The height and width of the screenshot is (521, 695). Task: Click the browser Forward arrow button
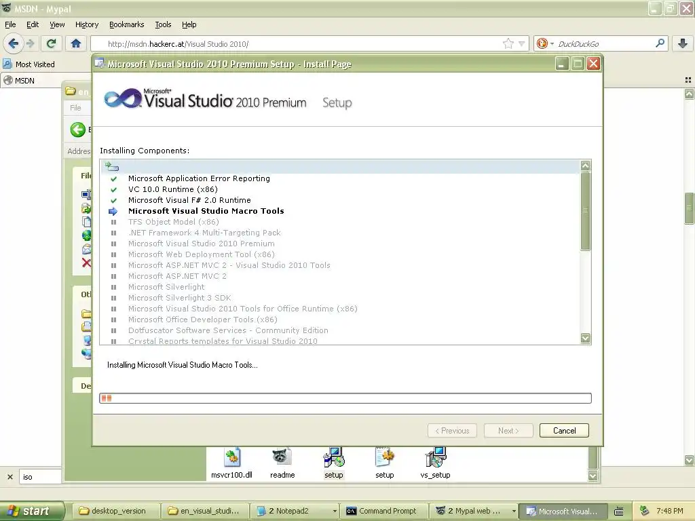coord(31,43)
